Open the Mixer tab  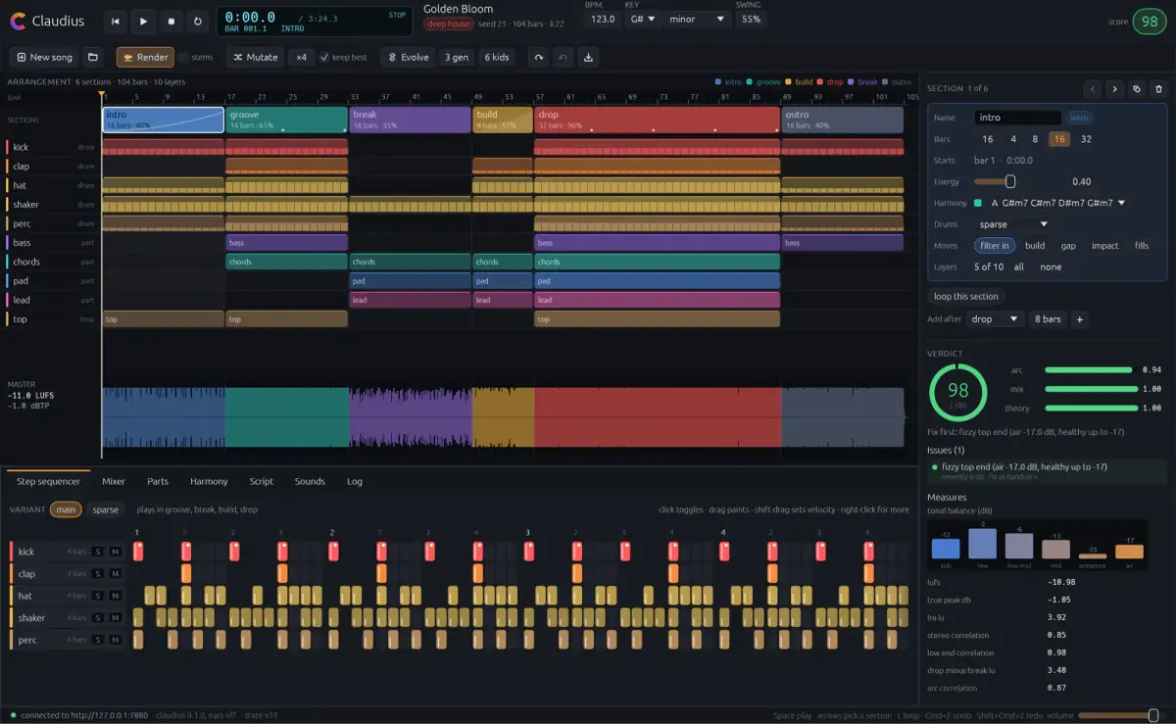point(114,481)
